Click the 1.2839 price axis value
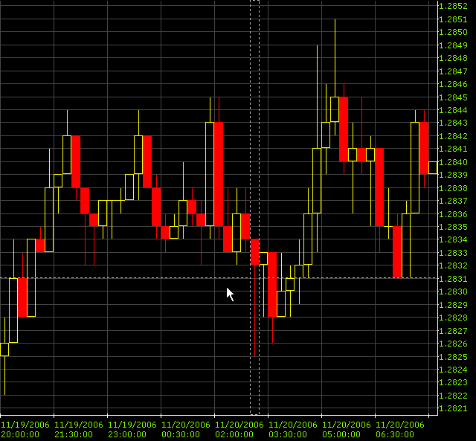The height and width of the screenshot is (441, 476). click(453, 175)
